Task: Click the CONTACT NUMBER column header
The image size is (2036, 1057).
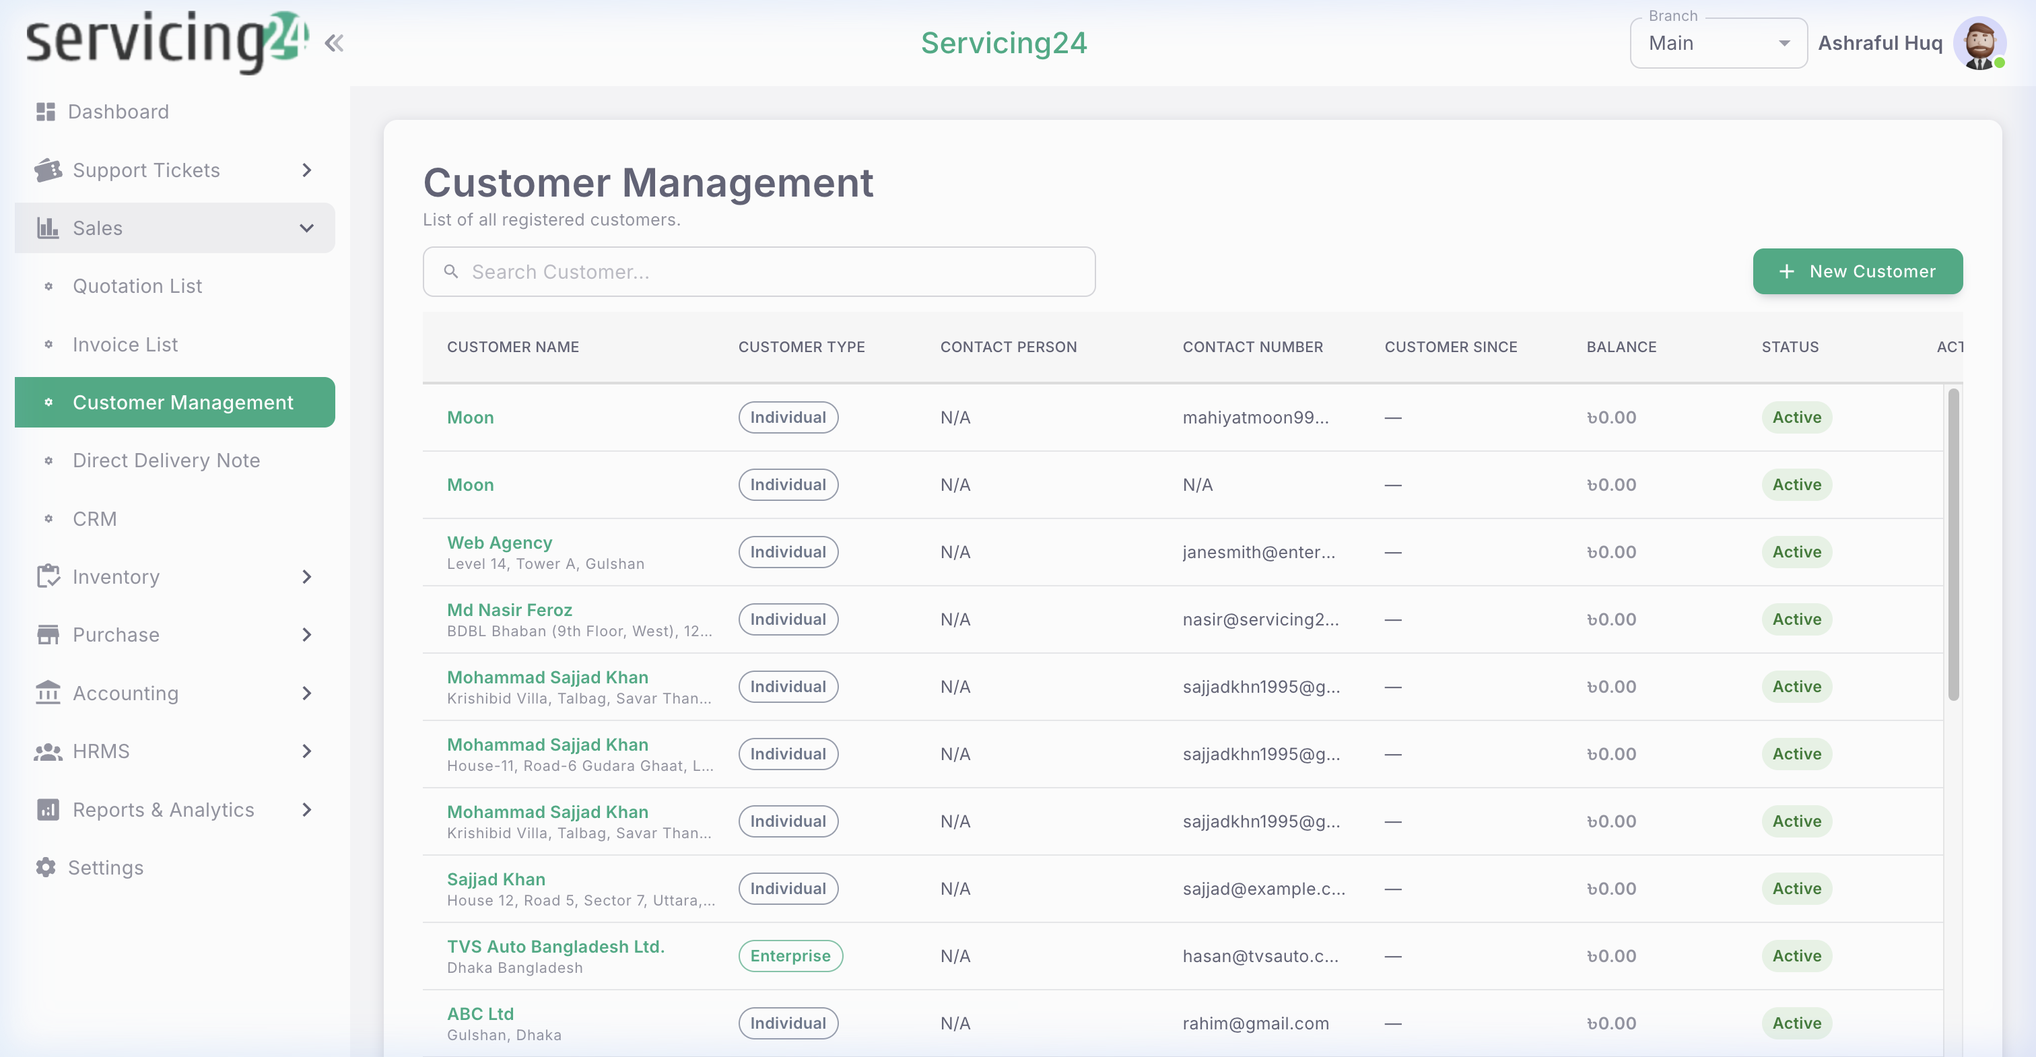Action: [x=1252, y=347]
